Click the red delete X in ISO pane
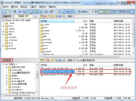The height and width of the screenshot is (101, 136). (x=45, y=16)
